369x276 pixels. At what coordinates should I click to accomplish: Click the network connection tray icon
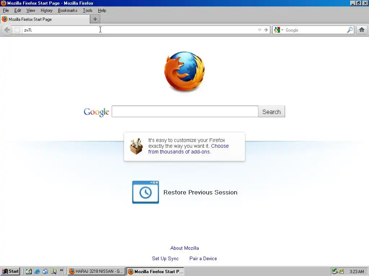[x=335, y=271]
